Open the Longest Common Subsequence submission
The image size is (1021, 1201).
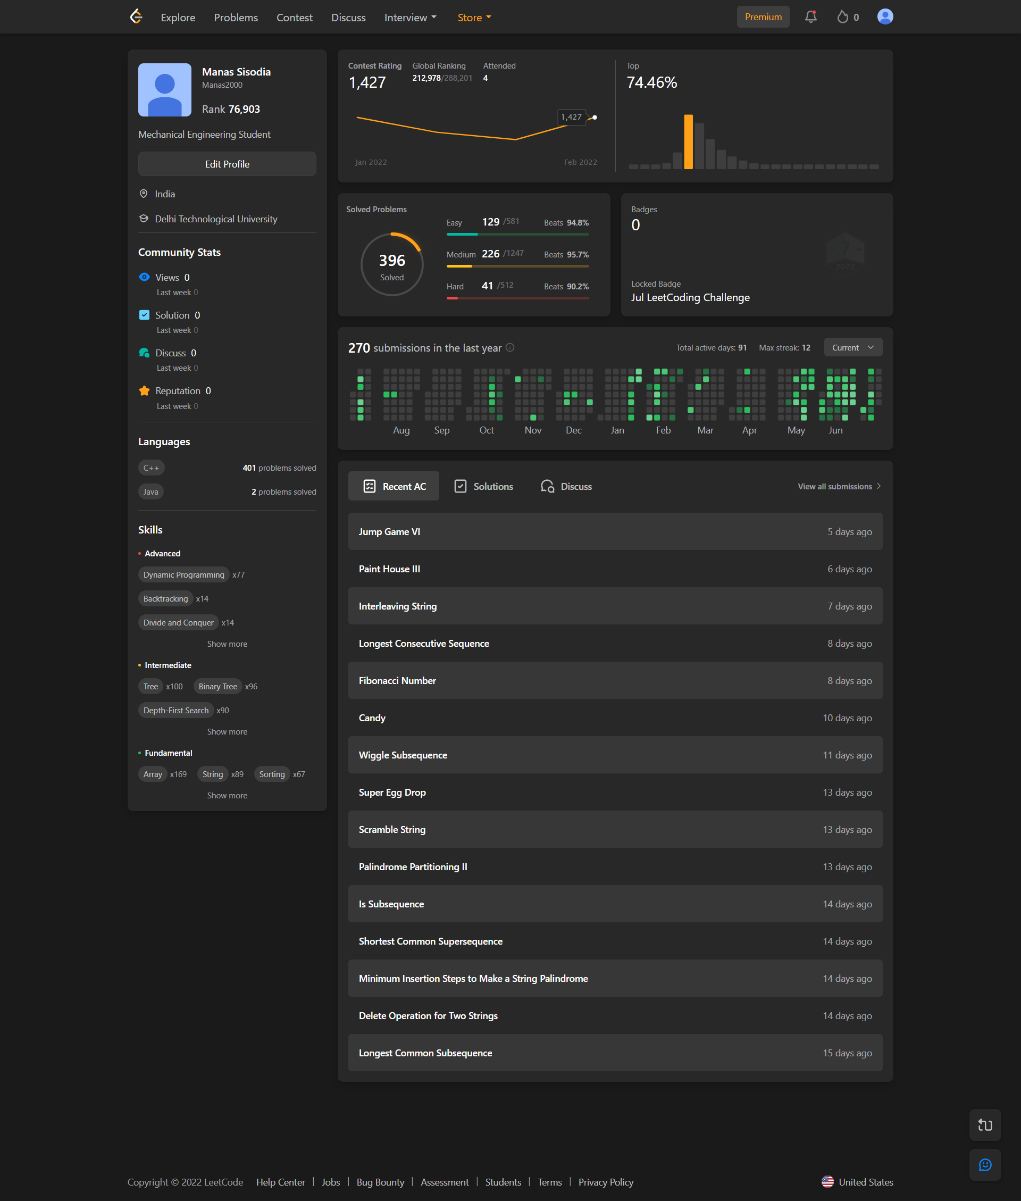point(615,1053)
